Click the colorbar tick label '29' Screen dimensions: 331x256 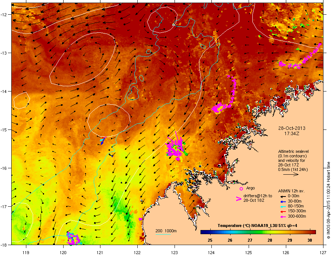coord(290,240)
